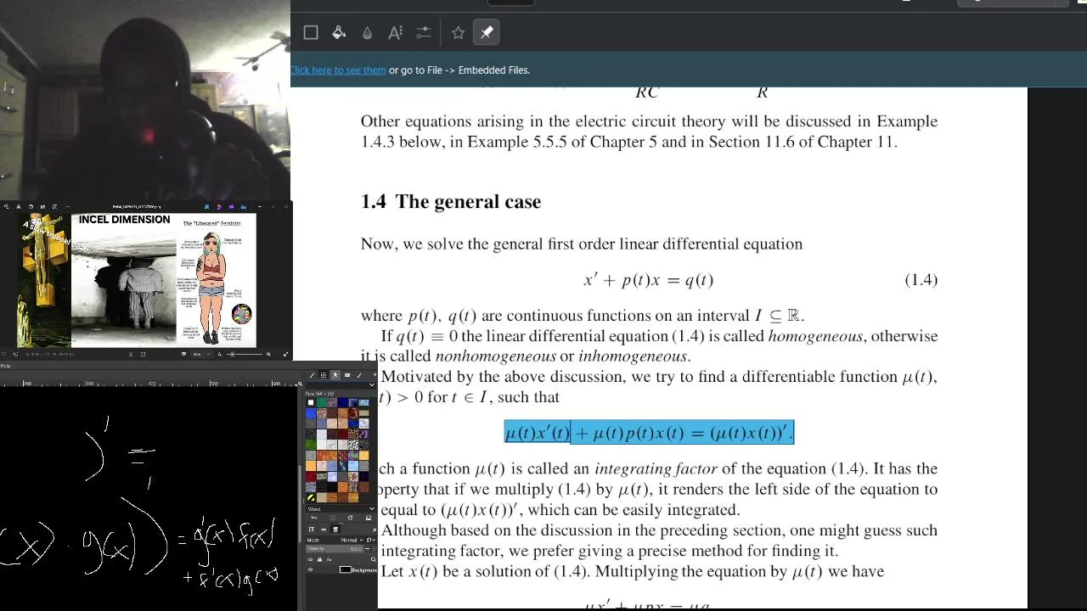Follow the 'Click here to see them' link
Viewport: 1087px width, 611px height.
338,70
